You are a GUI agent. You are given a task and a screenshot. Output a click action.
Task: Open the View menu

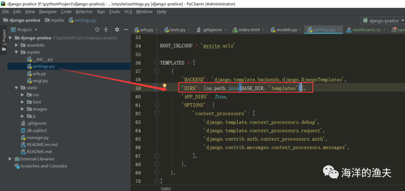pyautogui.click(x=30, y=12)
